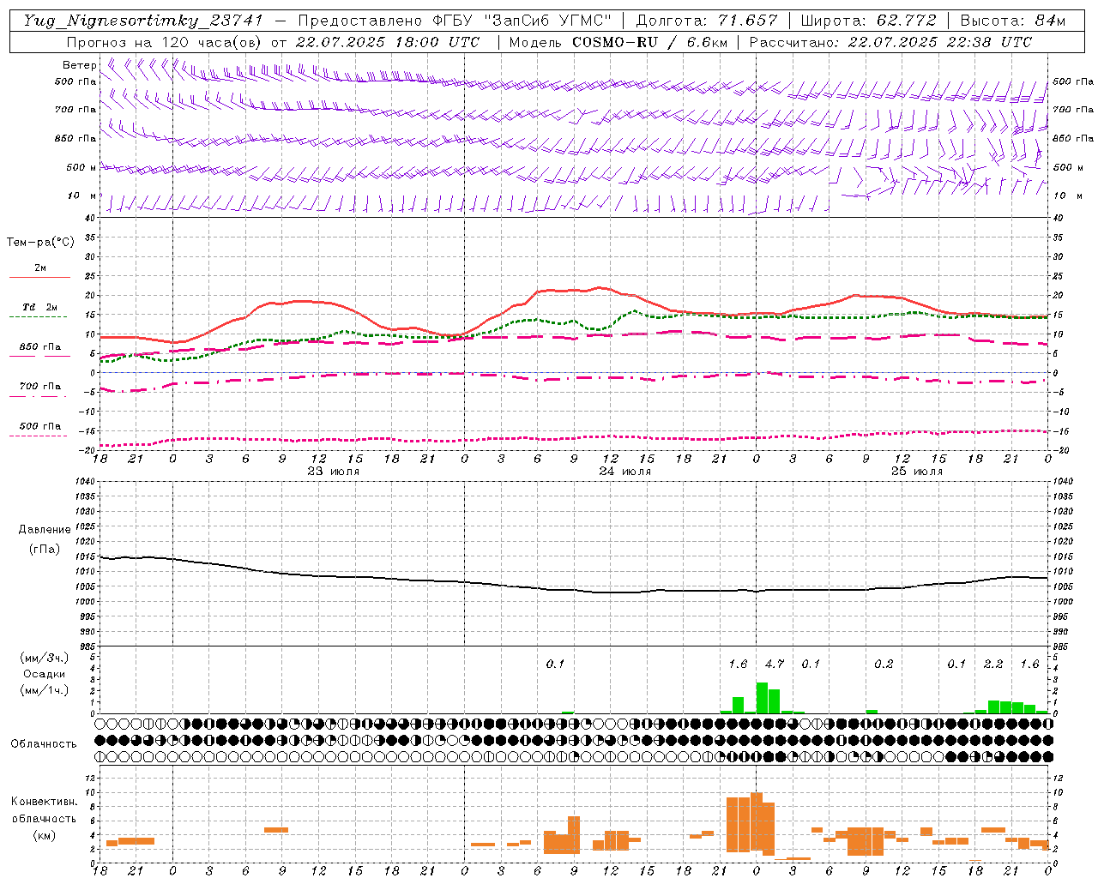Click the solid red line sample under 2м
Image resolution: width=1098 pixels, height=878 pixels.
(39, 278)
